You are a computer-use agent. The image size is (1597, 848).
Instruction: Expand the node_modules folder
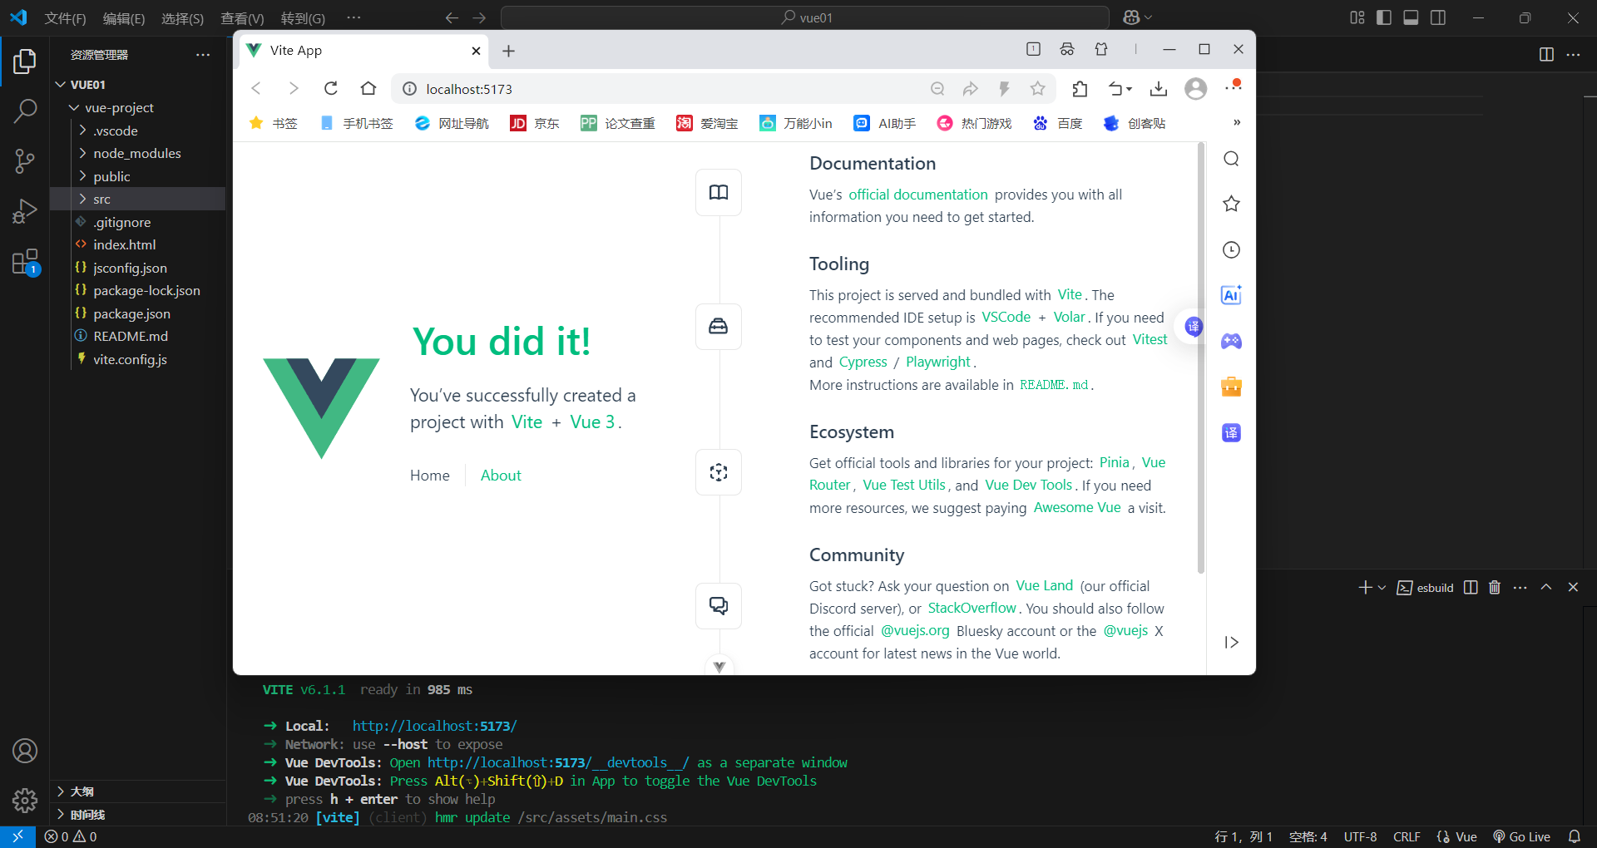point(137,153)
